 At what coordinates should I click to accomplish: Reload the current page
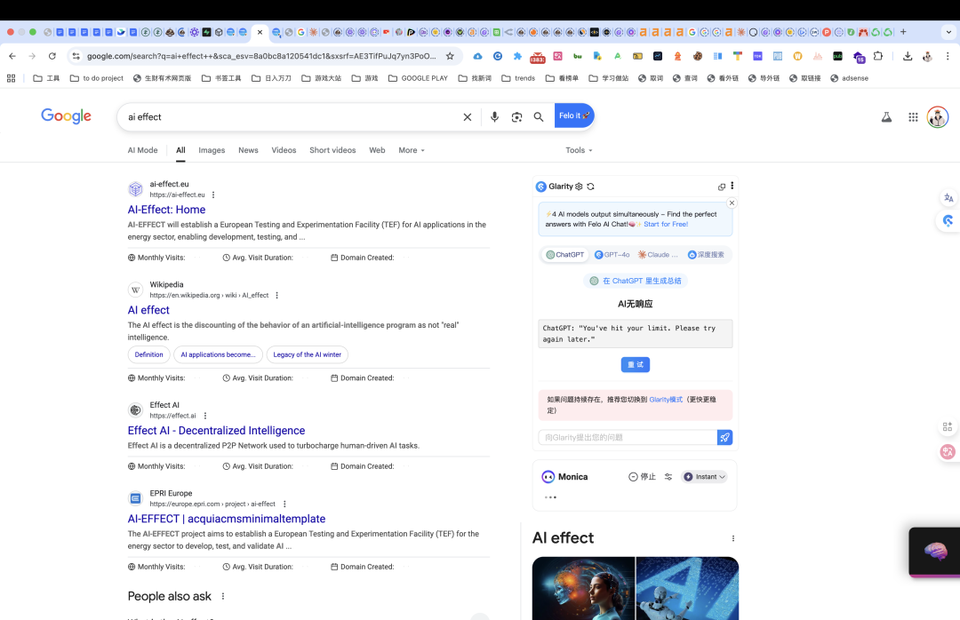pyautogui.click(x=52, y=56)
